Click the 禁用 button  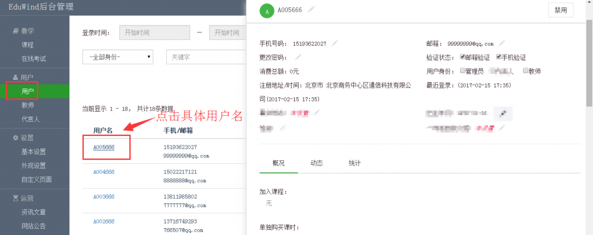[561, 10]
